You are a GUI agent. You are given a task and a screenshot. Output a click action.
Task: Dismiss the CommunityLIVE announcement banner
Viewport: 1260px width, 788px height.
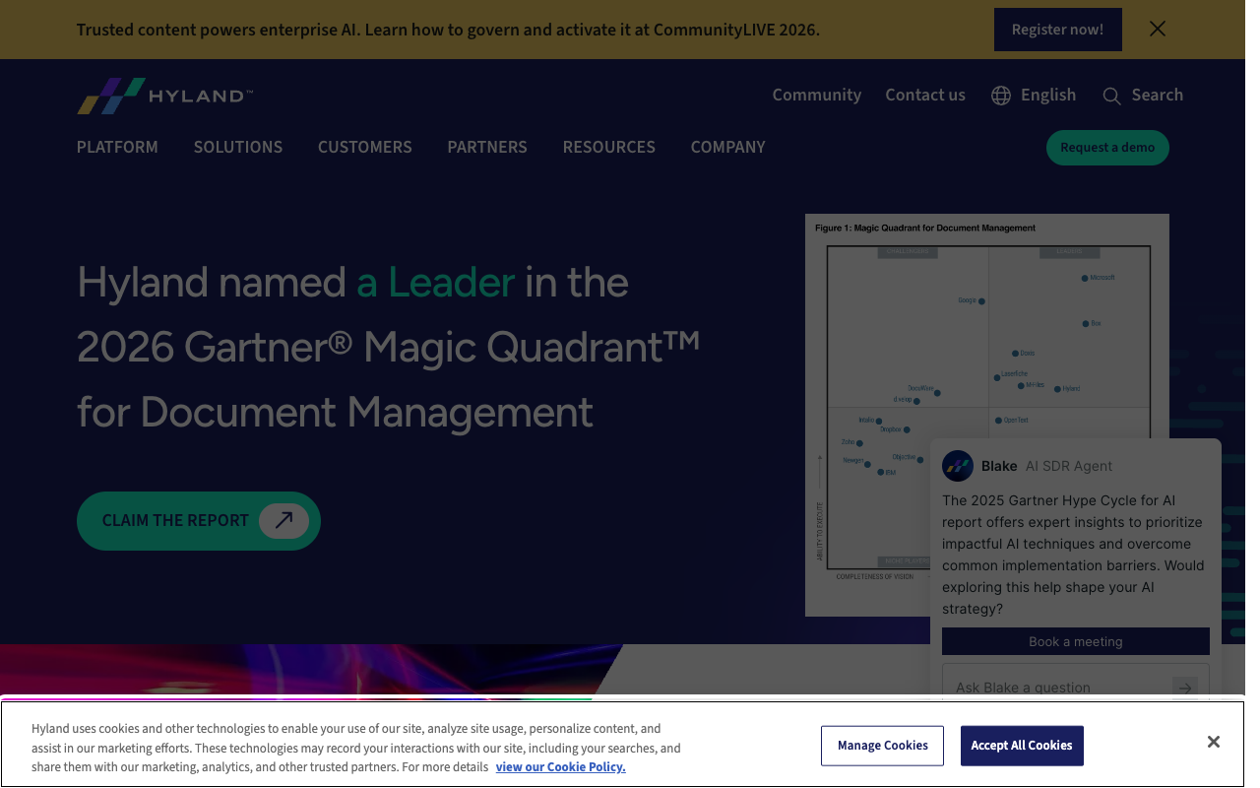[x=1158, y=29]
